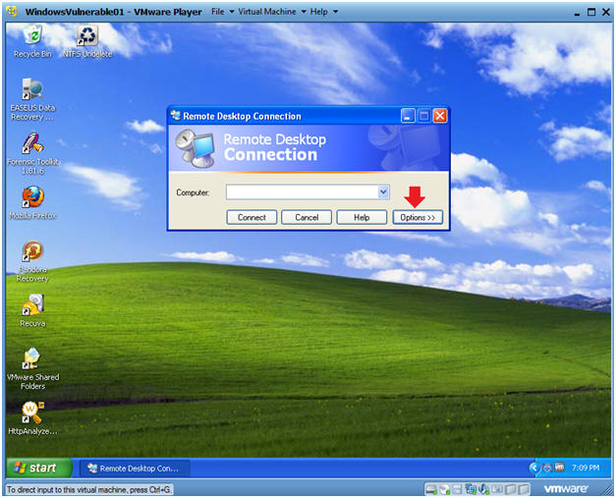Open the Windows XP Start menu
This screenshot has height=498, width=616.
tap(39, 468)
